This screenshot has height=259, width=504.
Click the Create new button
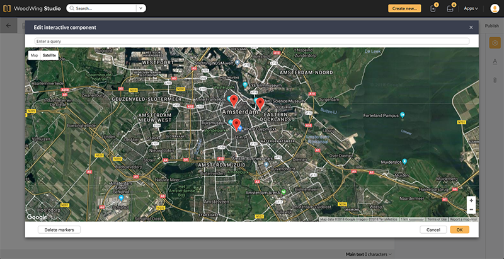[404, 9]
